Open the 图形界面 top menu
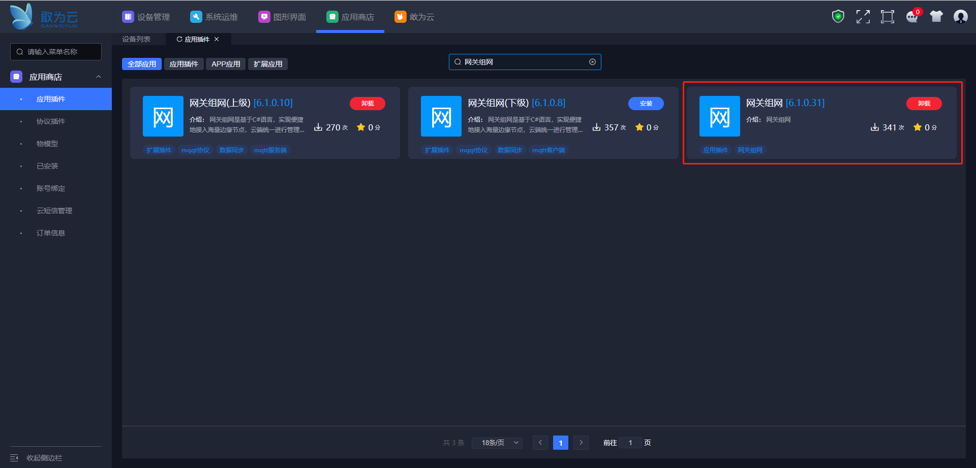The image size is (976, 468). tap(282, 17)
